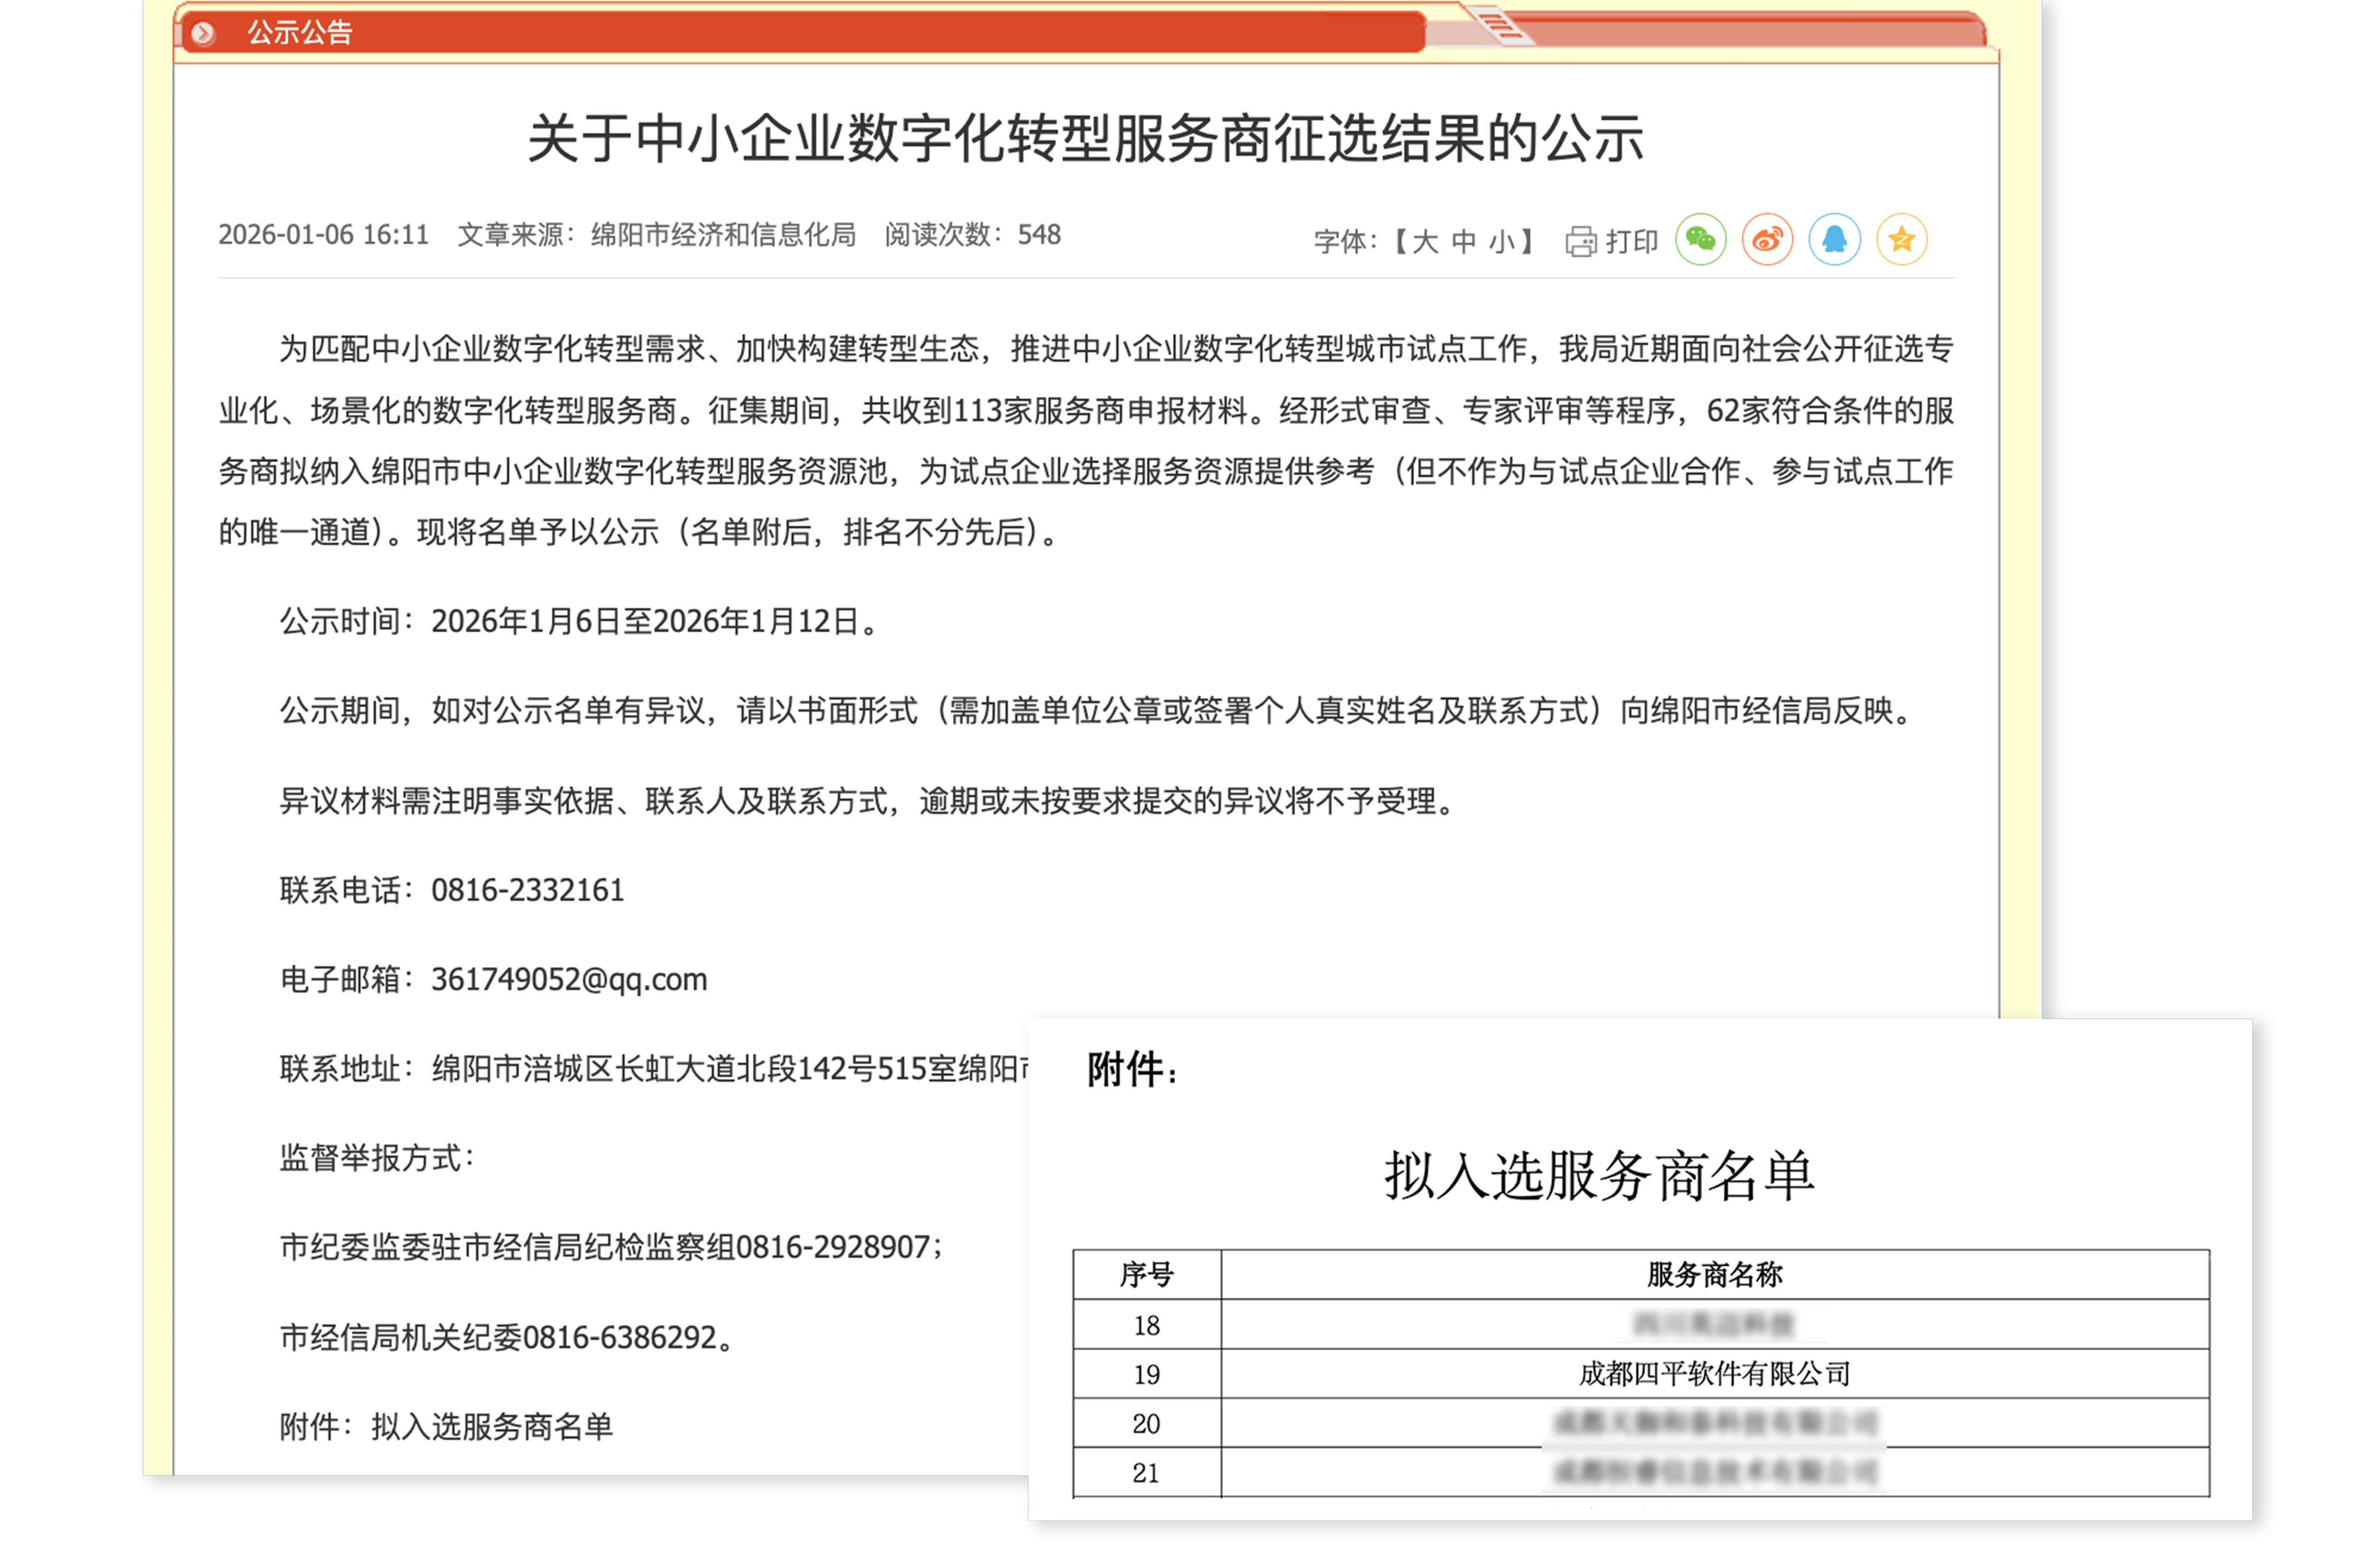Click the email 361749052@qq.com
The width and height of the screenshot is (2380, 1547).
pos(569,979)
